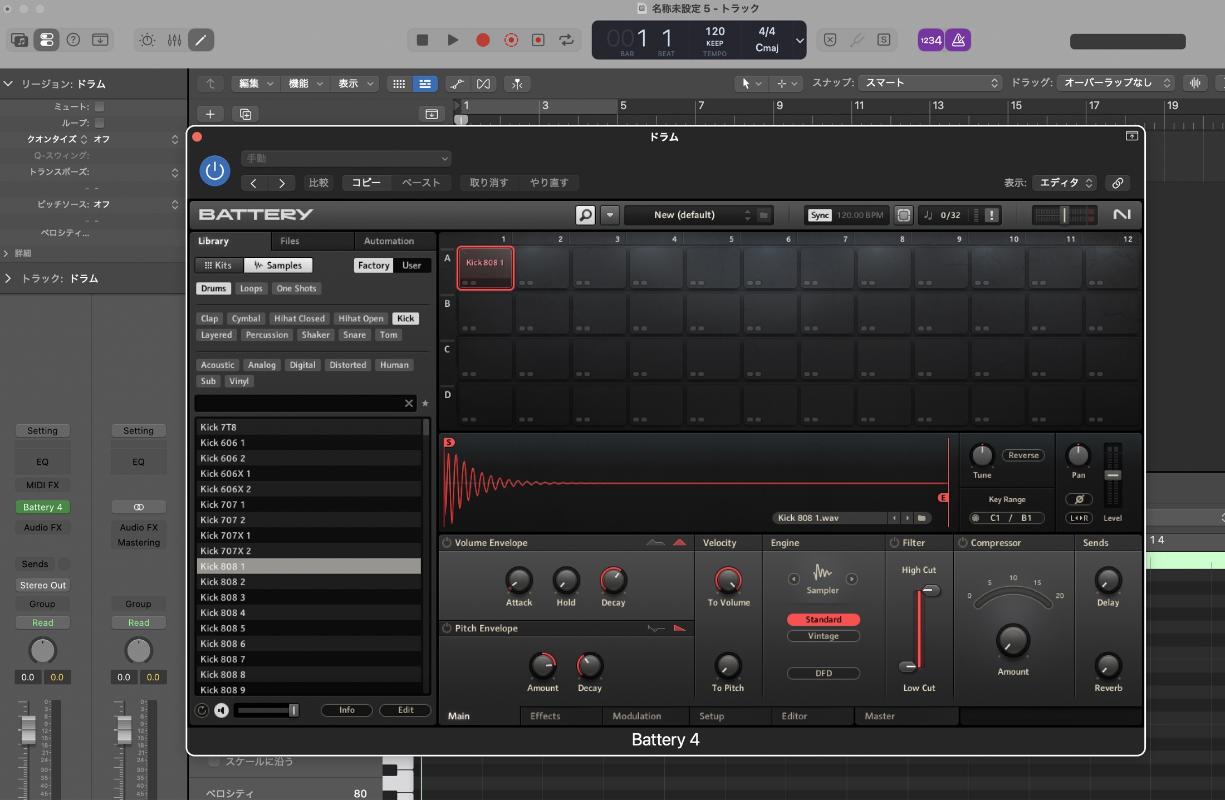This screenshot has width=1225, height=800.
Task: Click the コピー button in plugin header
Action: point(366,183)
